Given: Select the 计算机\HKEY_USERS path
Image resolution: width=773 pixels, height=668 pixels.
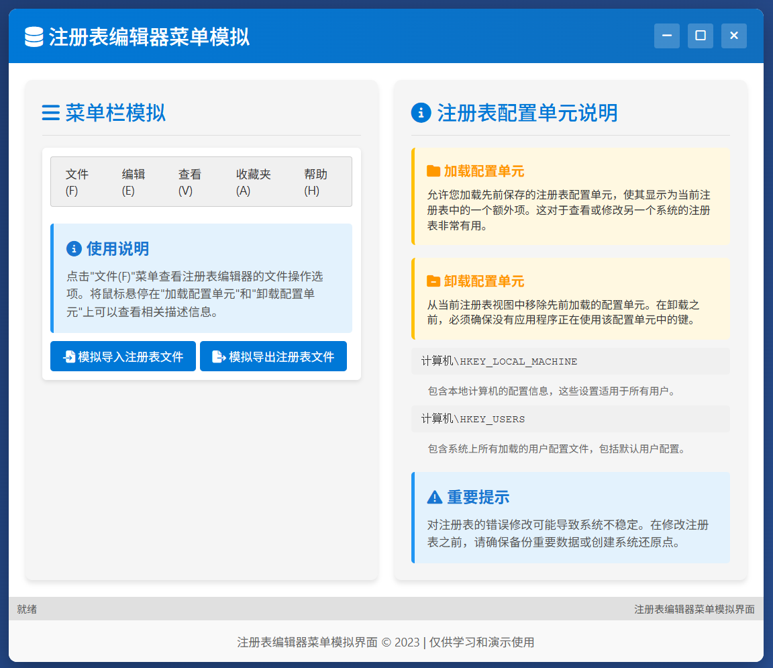Looking at the screenshot, I should [570, 419].
